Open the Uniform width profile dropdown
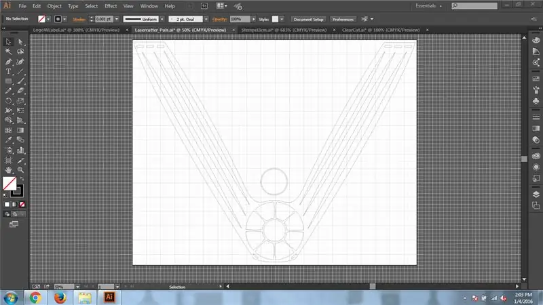Viewport: 543px width, 305px height. pyautogui.click(x=162, y=20)
